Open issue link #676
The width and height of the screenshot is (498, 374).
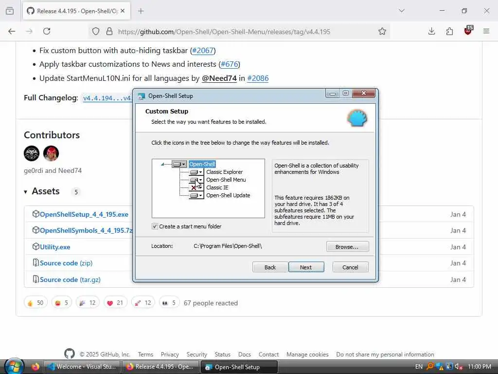tap(230, 64)
